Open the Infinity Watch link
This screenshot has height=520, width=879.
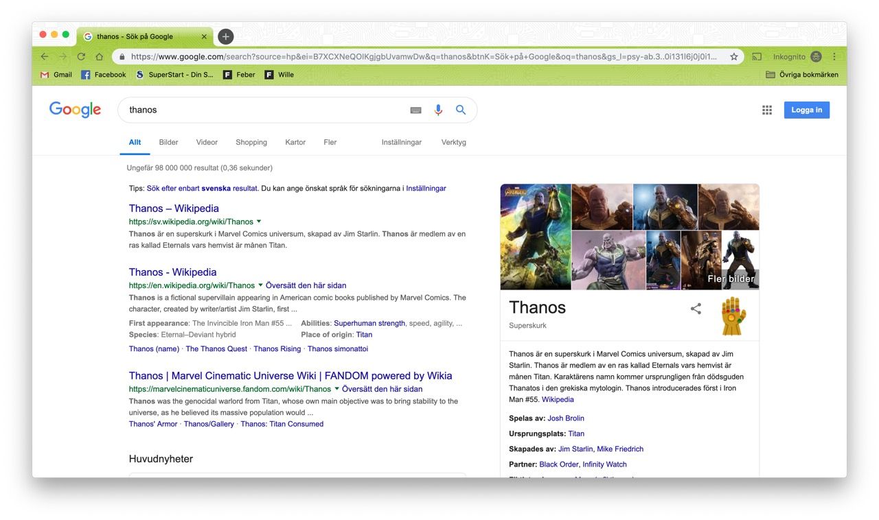[x=604, y=464]
